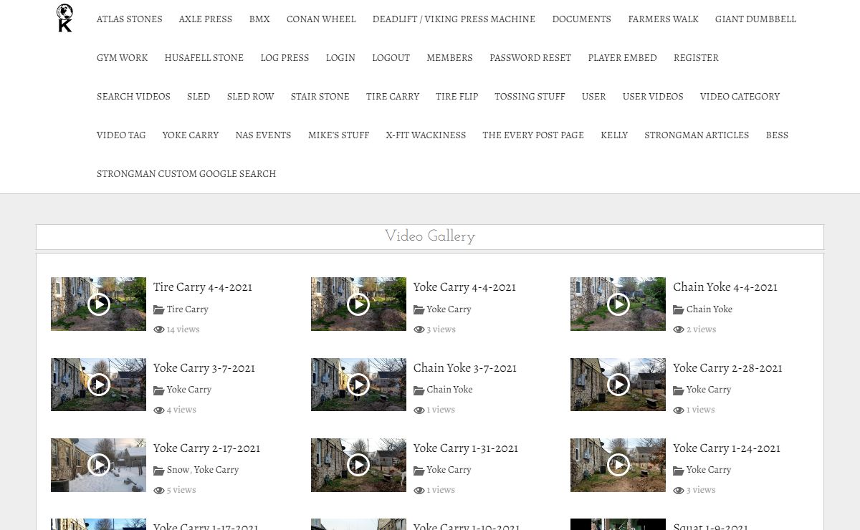Open the Husafell Stone page
Viewport: 860px width, 530px height.
(204, 58)
